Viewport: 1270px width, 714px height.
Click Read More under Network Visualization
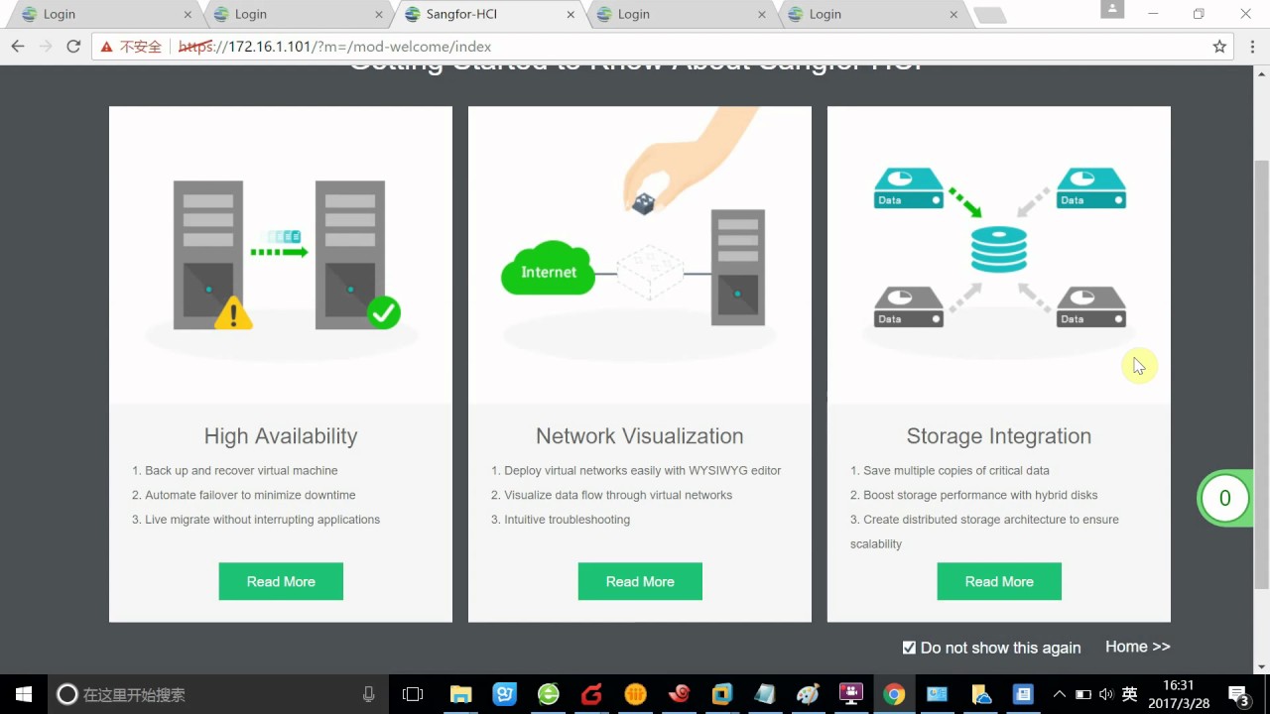pos(640,581)
